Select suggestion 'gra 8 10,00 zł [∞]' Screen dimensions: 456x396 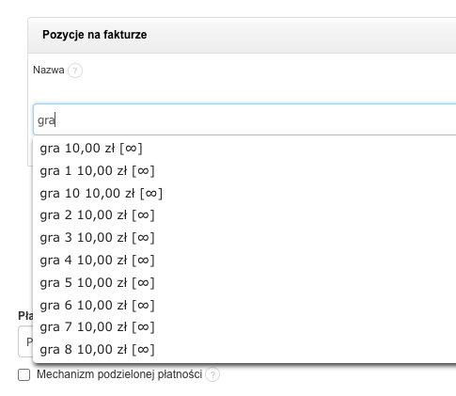[244, 350]
